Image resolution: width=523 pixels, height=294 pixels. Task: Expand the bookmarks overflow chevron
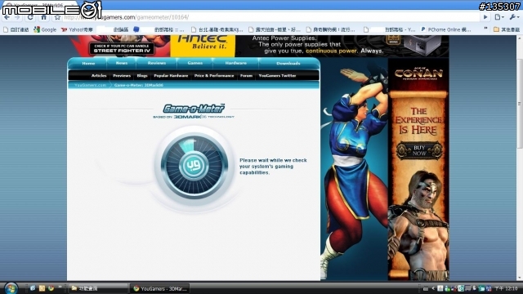tap(485, 29)
